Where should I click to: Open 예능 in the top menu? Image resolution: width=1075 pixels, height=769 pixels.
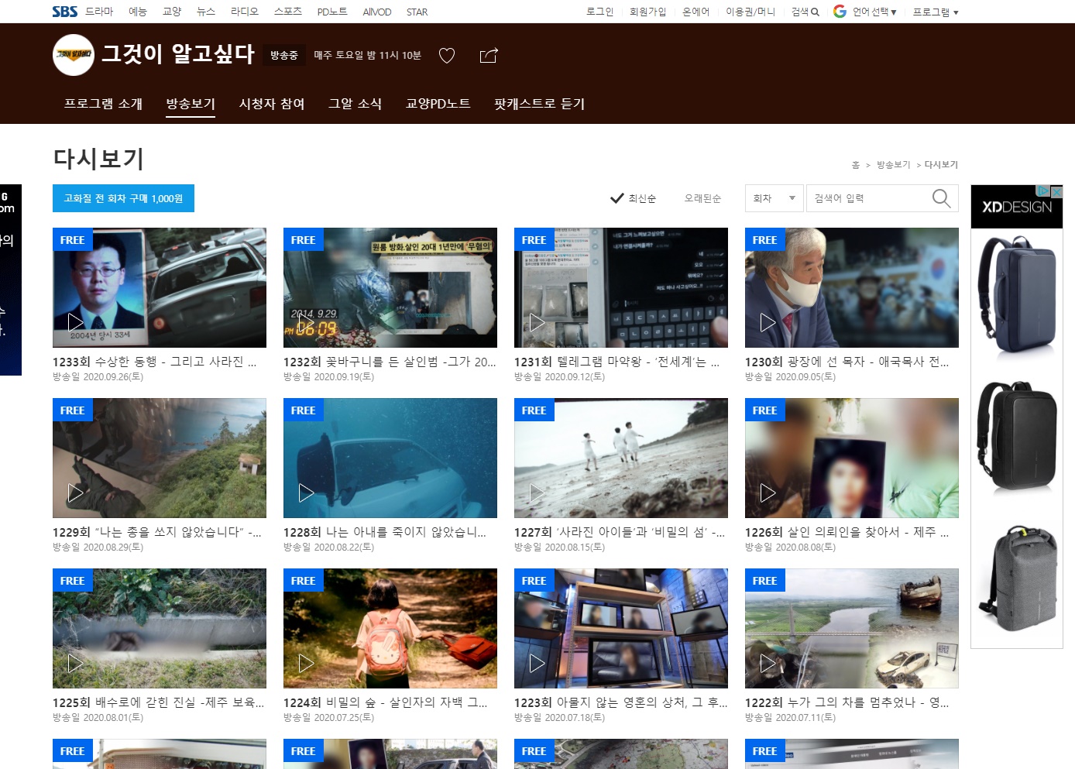pos(137,12)
